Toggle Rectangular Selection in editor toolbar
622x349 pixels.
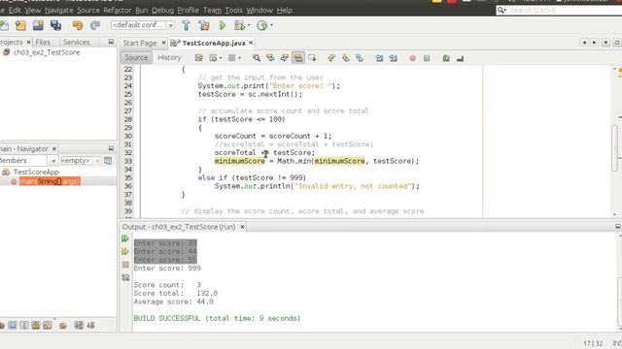point(312,58)
